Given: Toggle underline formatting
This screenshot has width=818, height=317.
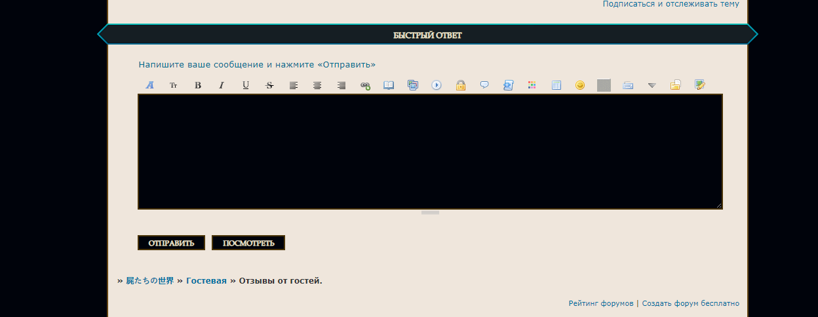Looking at the screenshot, I should 246,85.
